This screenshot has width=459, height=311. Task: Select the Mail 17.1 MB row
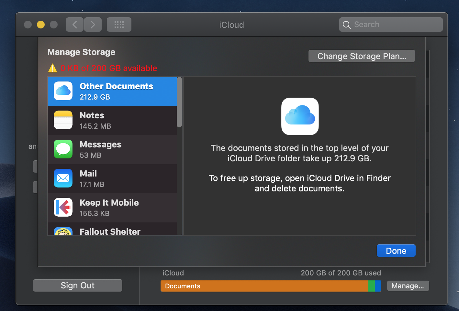pos(112,179)
